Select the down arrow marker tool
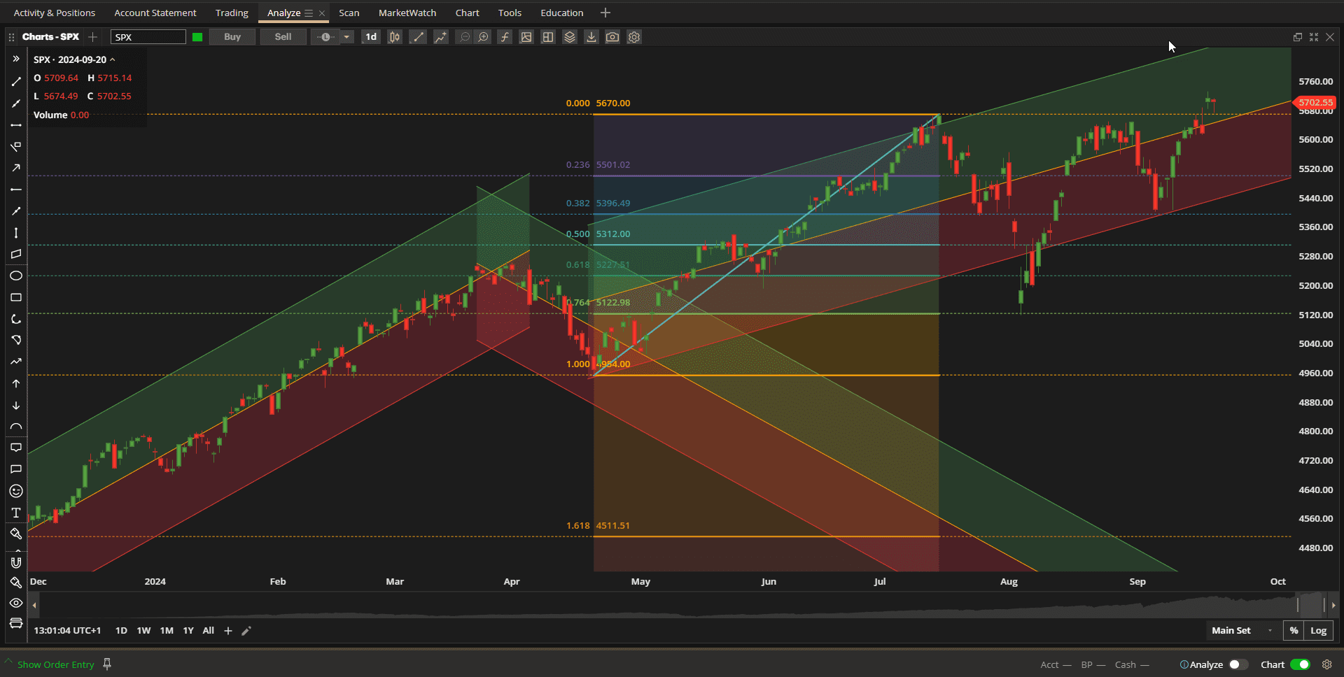This screenshot has height=677, width=1344. coord(16,405)
